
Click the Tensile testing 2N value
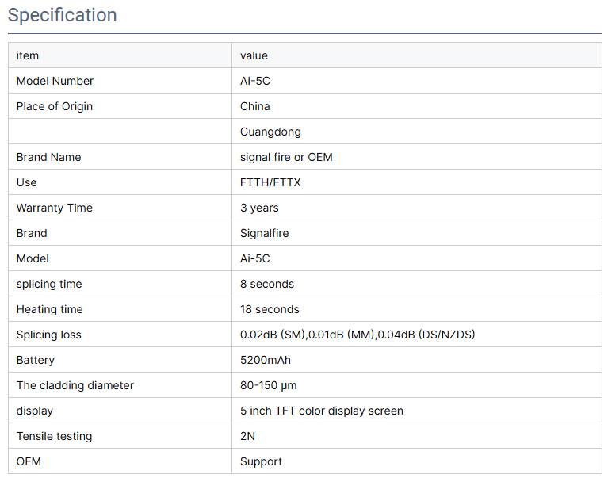pyautogui.click(x=247, y=436)
